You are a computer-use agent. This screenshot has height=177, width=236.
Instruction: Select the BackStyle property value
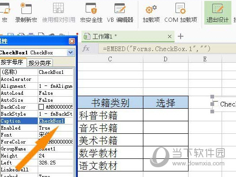pos(55,114)
